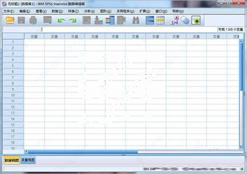Viewport: 247px width, 174px height.
Task: Switch to the 变量视图 tab
Action: click(x=28, y=160)
